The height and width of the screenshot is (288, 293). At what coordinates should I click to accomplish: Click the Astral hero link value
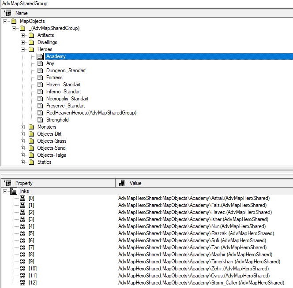pos(194,198)
